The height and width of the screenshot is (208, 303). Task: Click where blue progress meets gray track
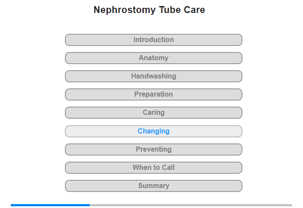(x=90, y=205)
